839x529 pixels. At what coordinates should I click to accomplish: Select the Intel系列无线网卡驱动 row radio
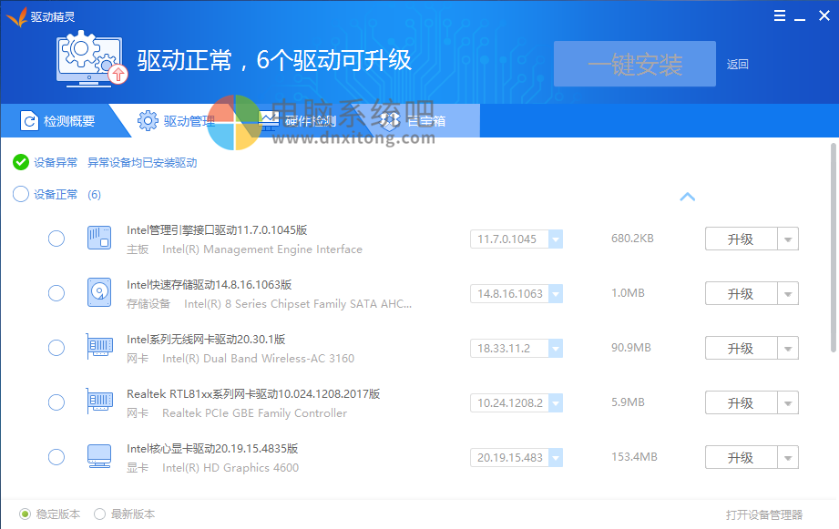tap(56, 348)
